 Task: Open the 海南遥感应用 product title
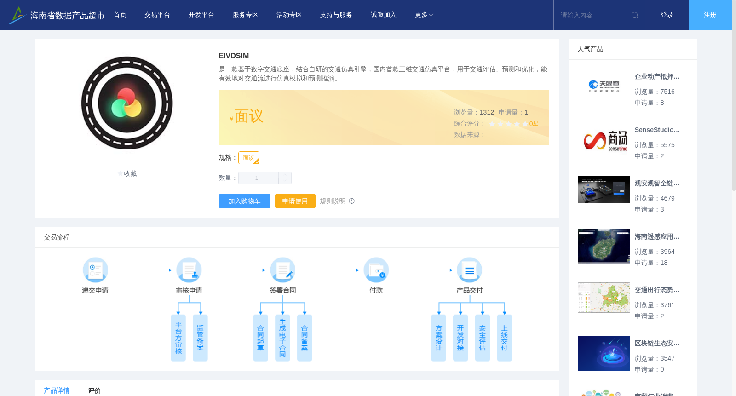(x=657, y=236)
